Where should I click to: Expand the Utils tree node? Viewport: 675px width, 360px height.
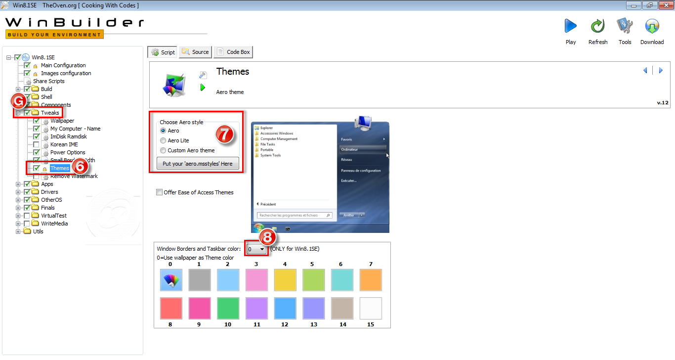tap(18, 231)
